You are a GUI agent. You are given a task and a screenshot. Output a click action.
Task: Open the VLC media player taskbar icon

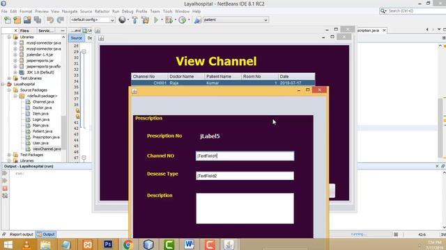tap(27, 244)
